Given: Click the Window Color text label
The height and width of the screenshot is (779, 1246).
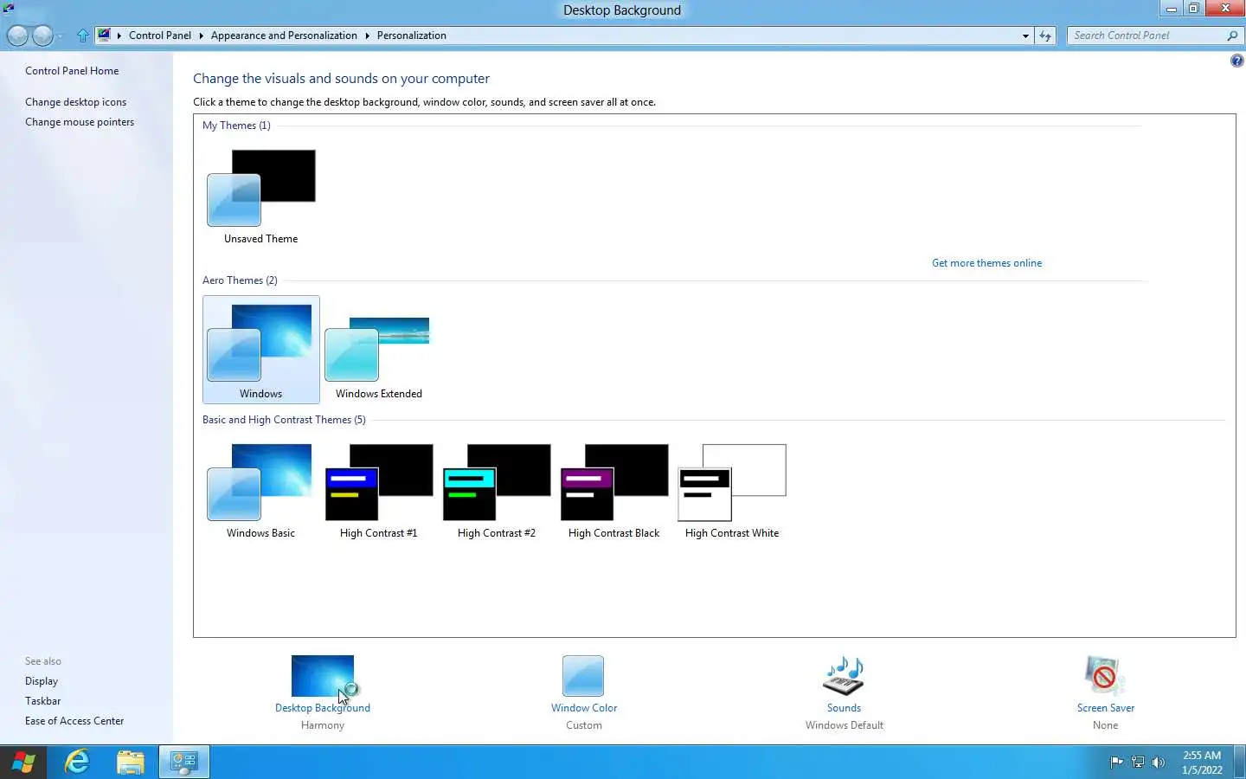Looking at the screenshot, I should point(584,708).
